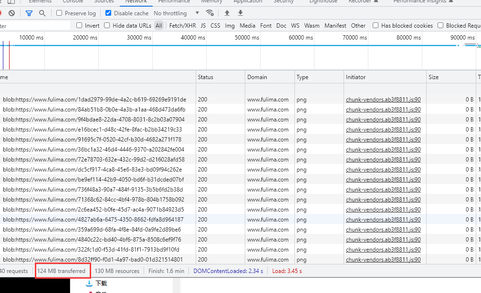Import HAR file with upload arrow

[227, 13]
